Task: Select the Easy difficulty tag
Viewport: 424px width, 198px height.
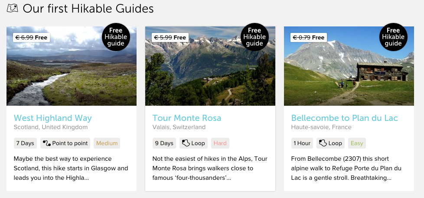Action: (x=357, y=143)
